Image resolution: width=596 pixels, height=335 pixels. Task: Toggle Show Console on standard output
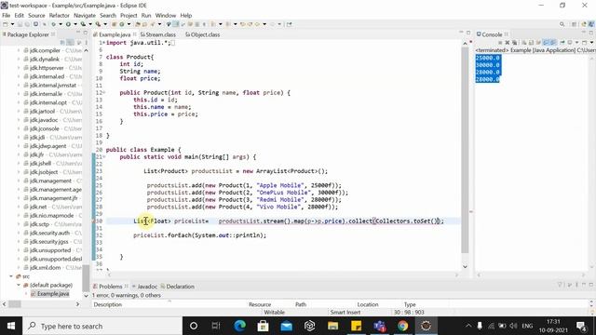coord(546,43)
